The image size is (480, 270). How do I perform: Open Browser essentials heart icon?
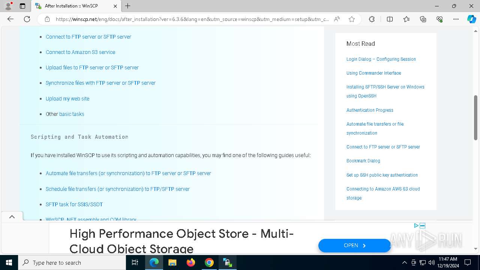click(x=439, y=19)
